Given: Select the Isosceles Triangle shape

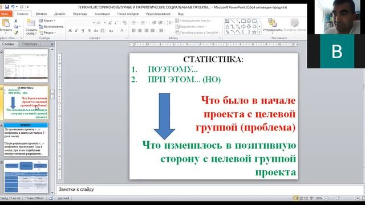Looking at the screenshot, I should tap(227, 27).
